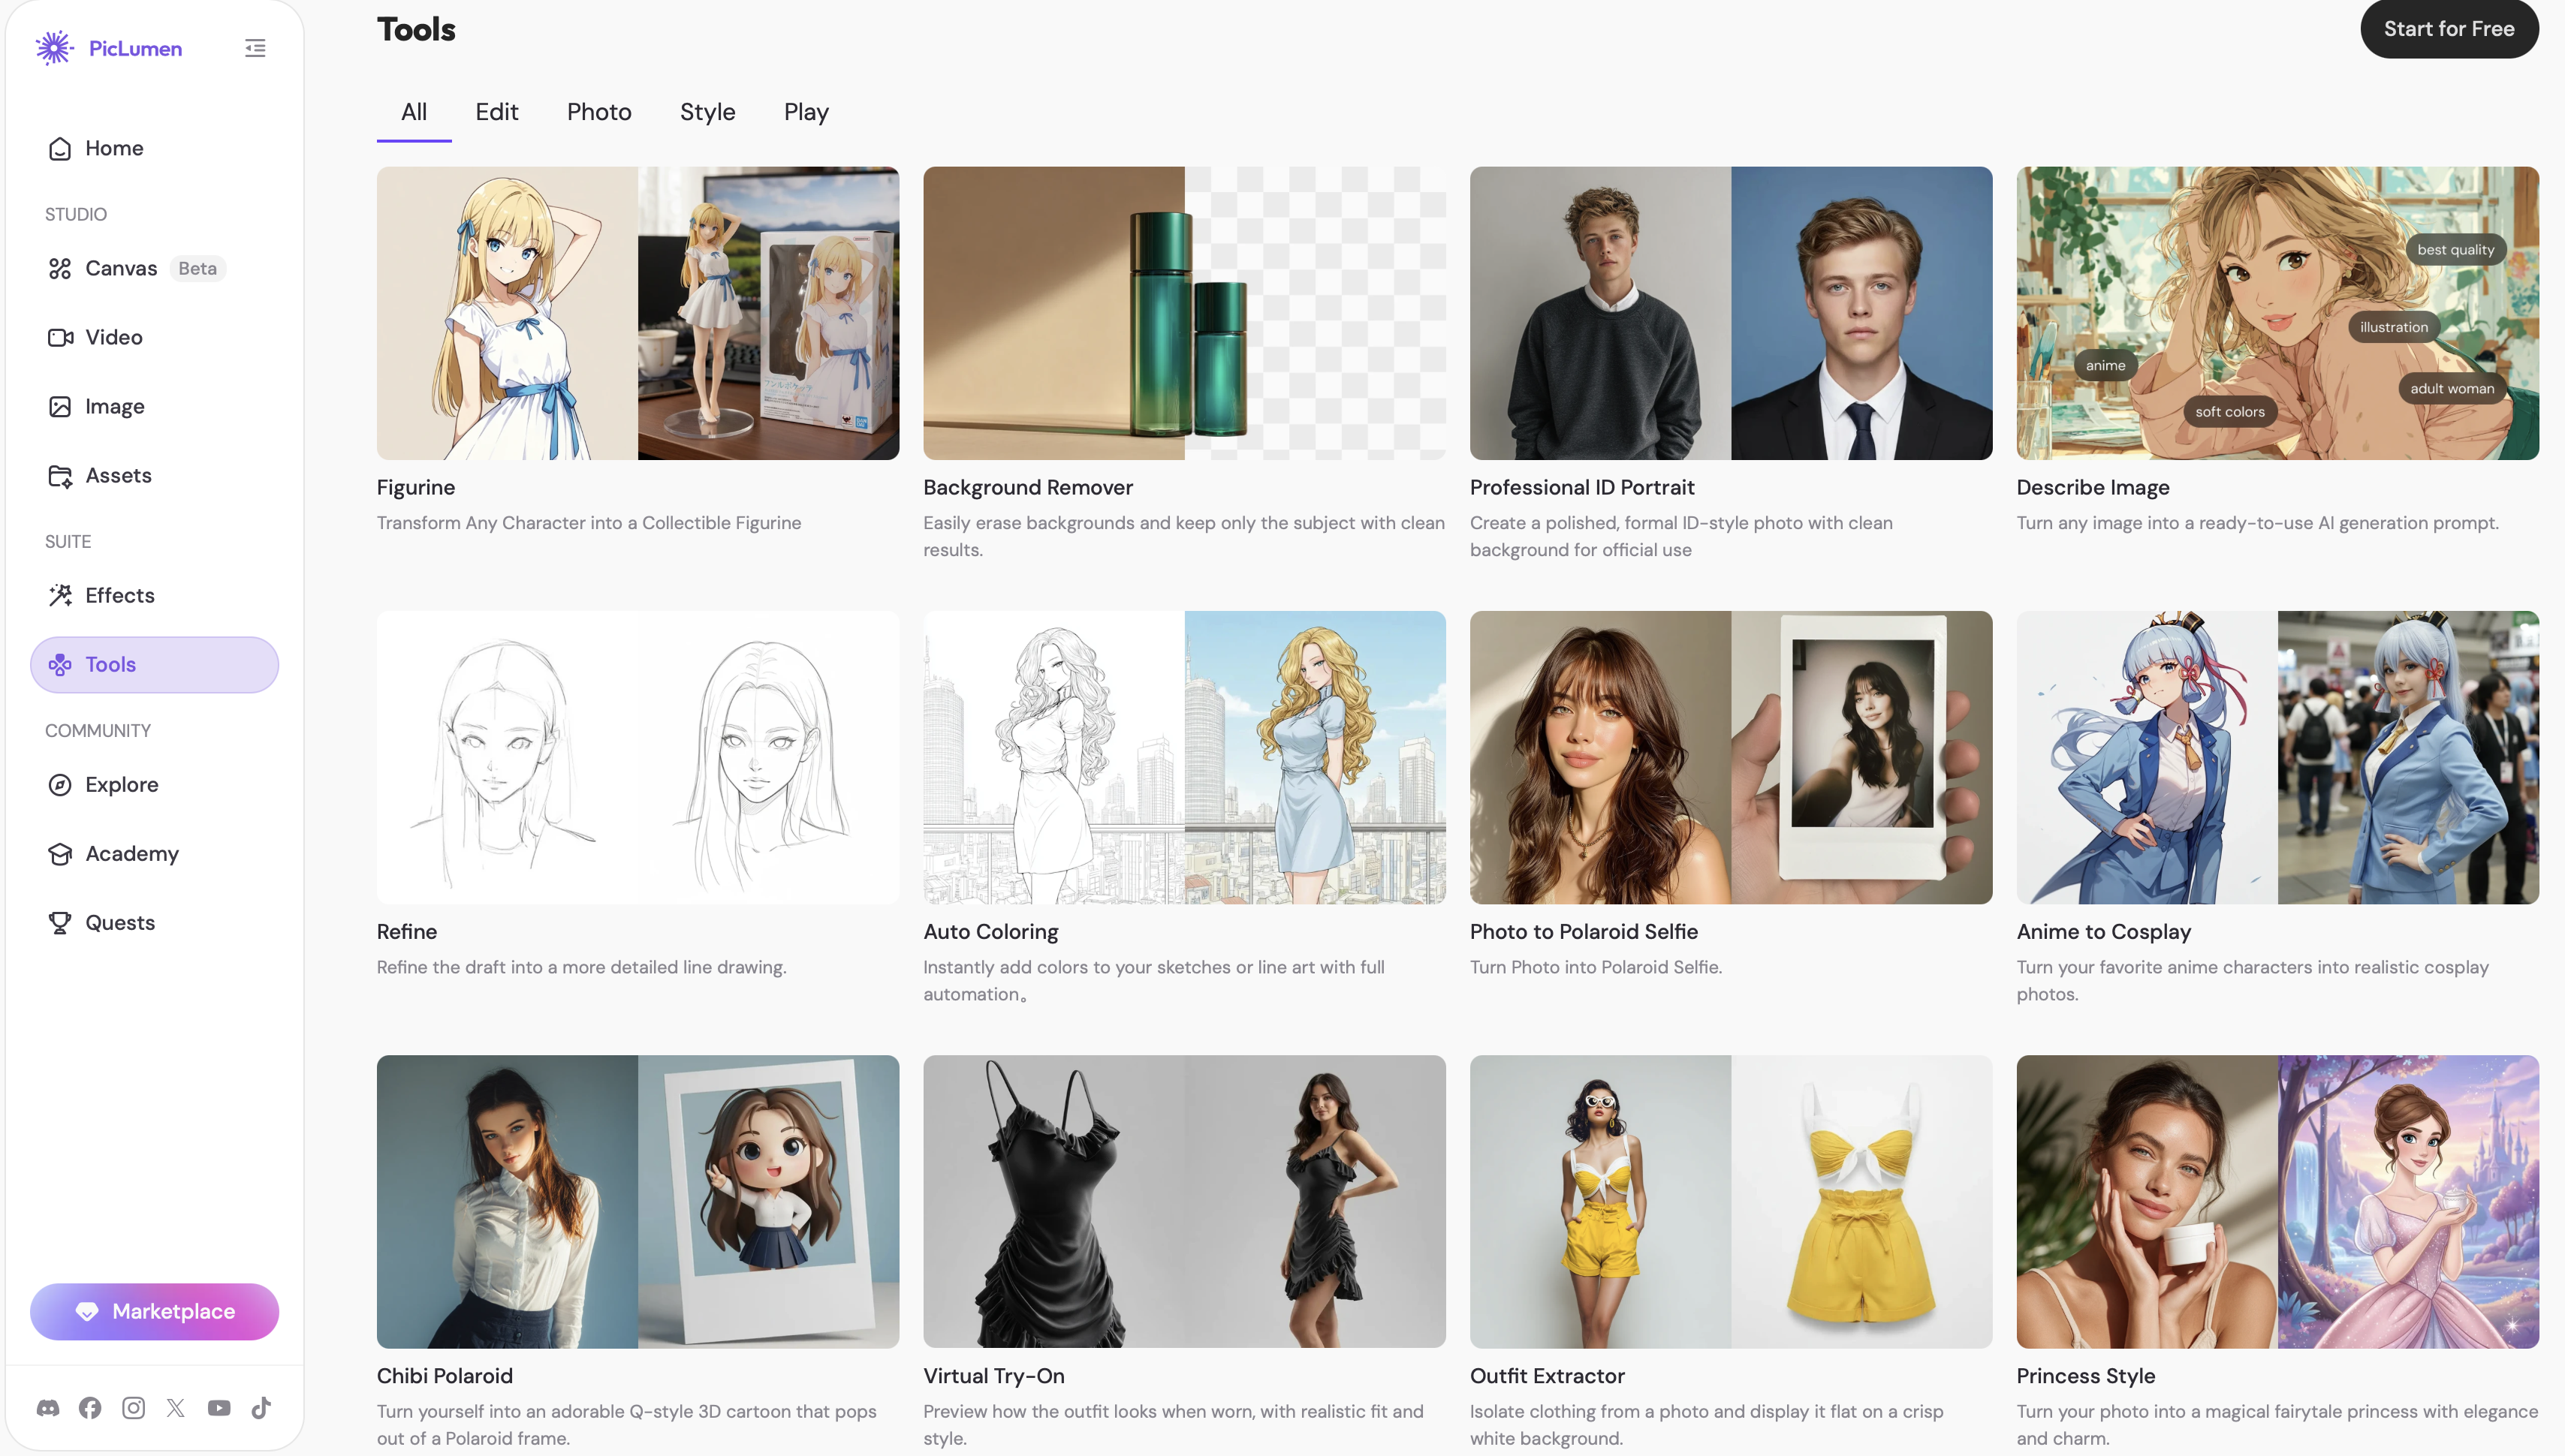Screen dimensions: 2565x1456
Task: Open the Discord social icon
Action: coord(47,1408)
